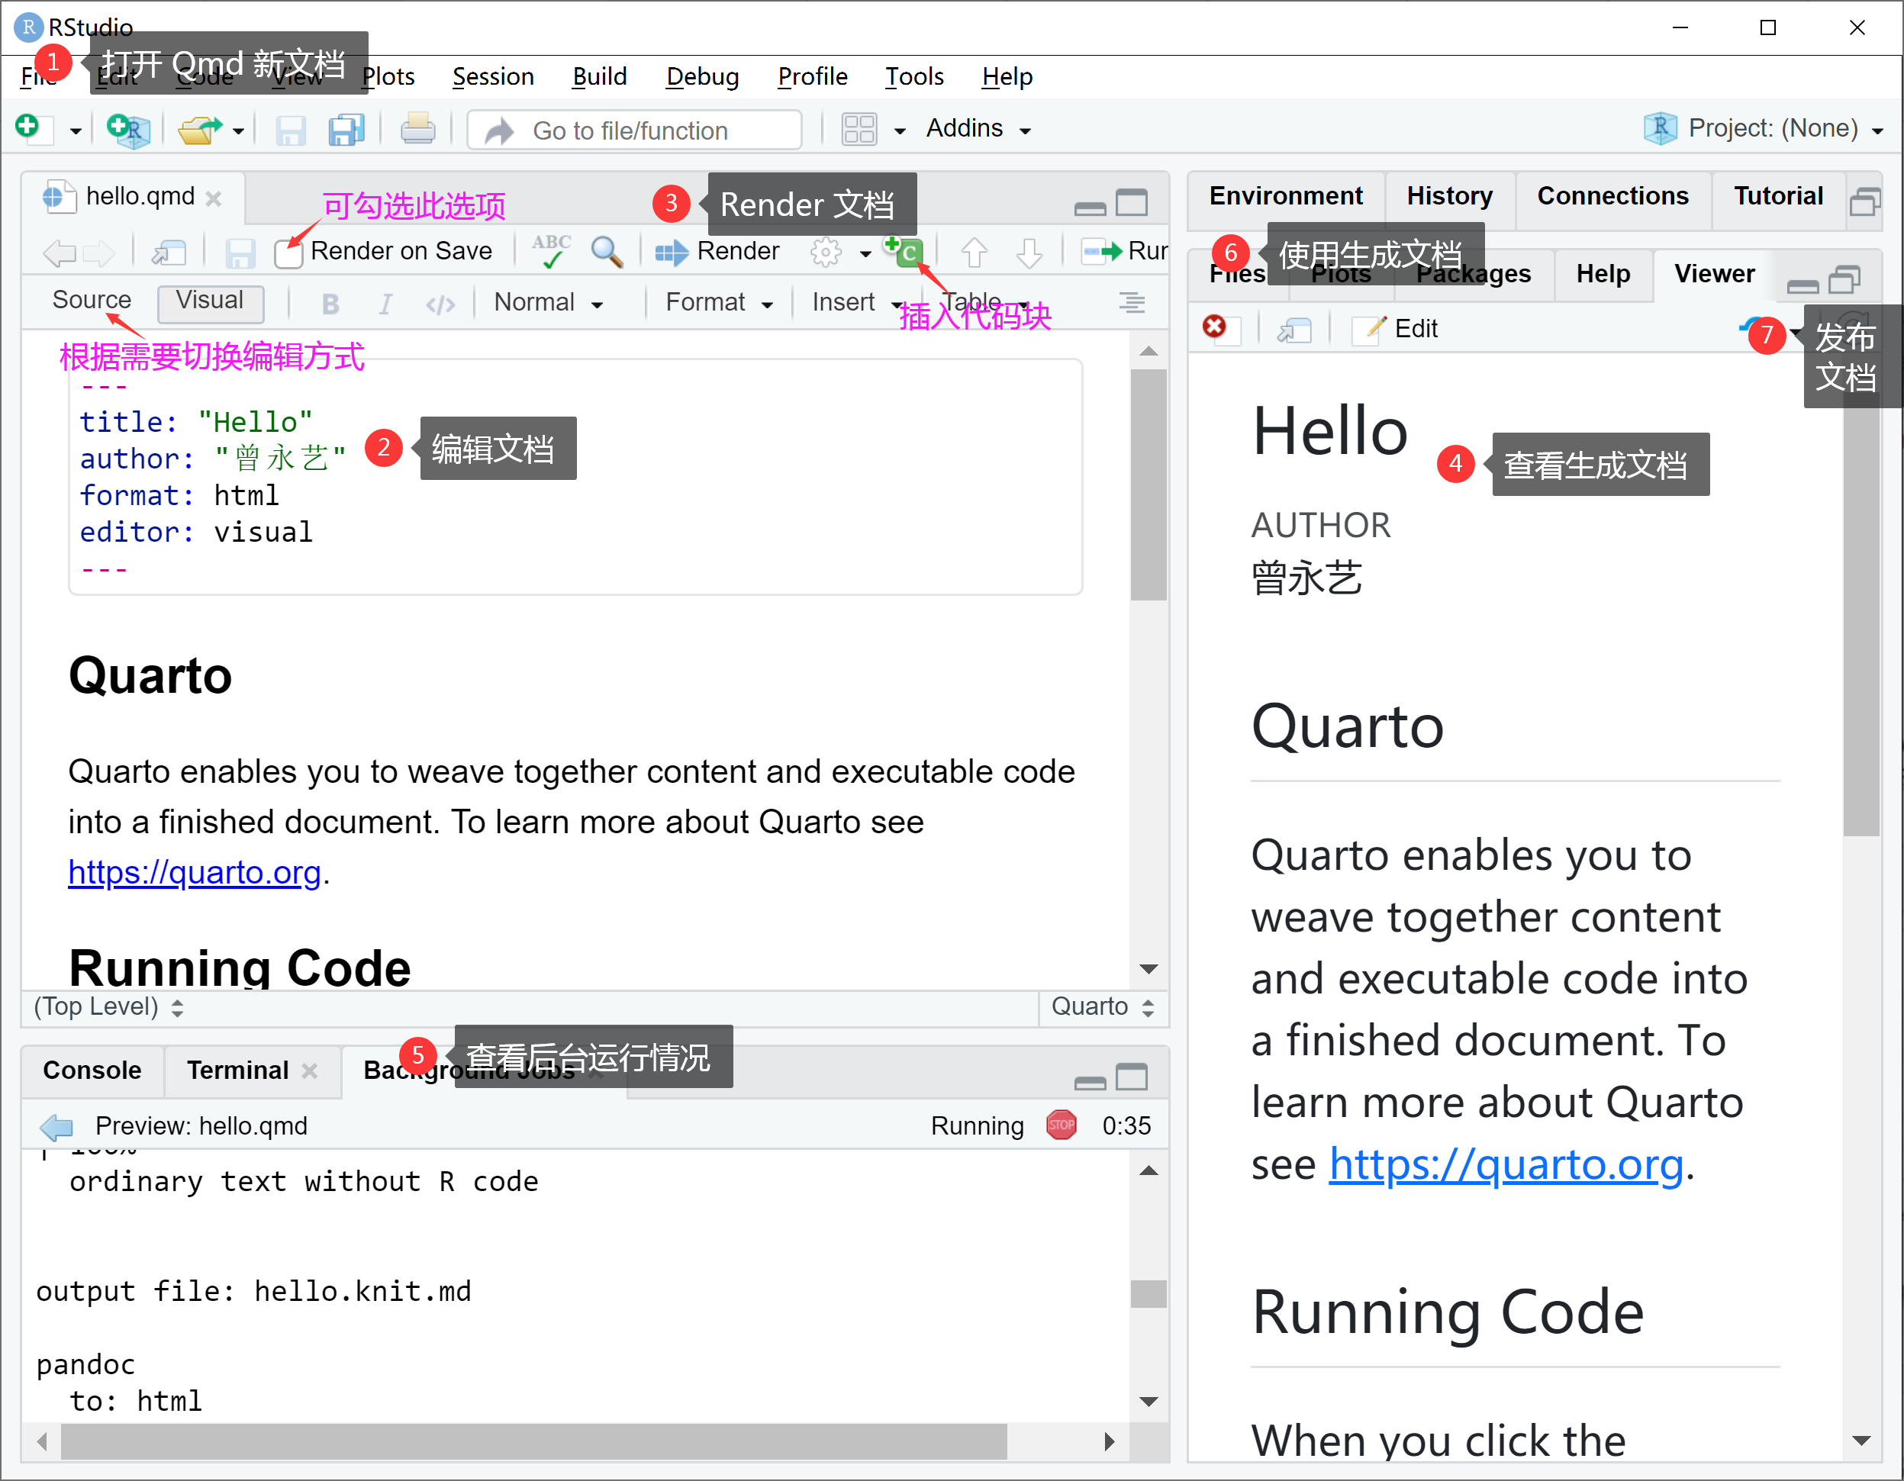Maximize the source editor pane icon

1132,203
